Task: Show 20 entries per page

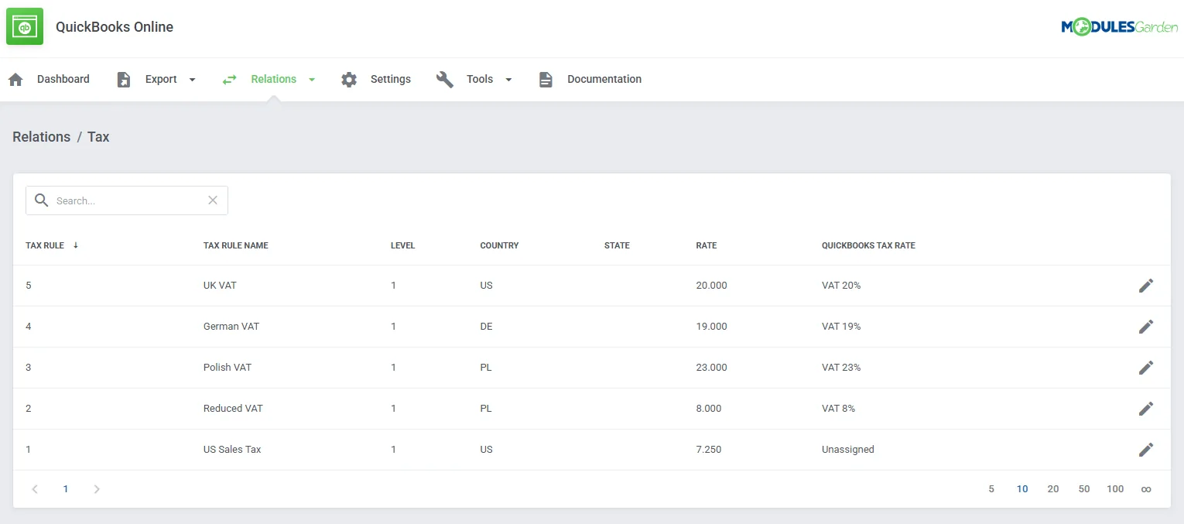Action: pos(1053,489)
